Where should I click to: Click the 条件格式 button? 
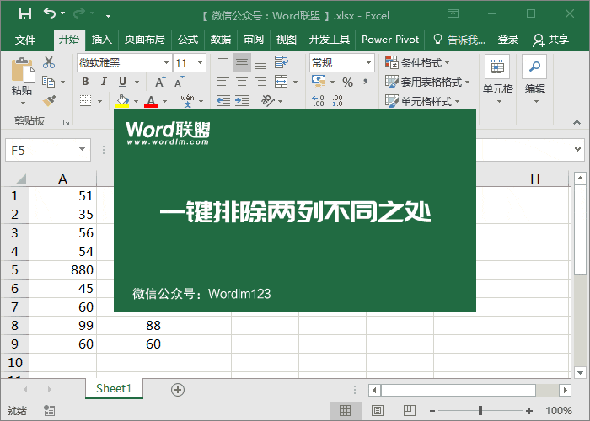coord(417,62)
